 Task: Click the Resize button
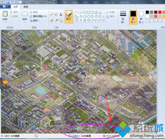point(38,16)
